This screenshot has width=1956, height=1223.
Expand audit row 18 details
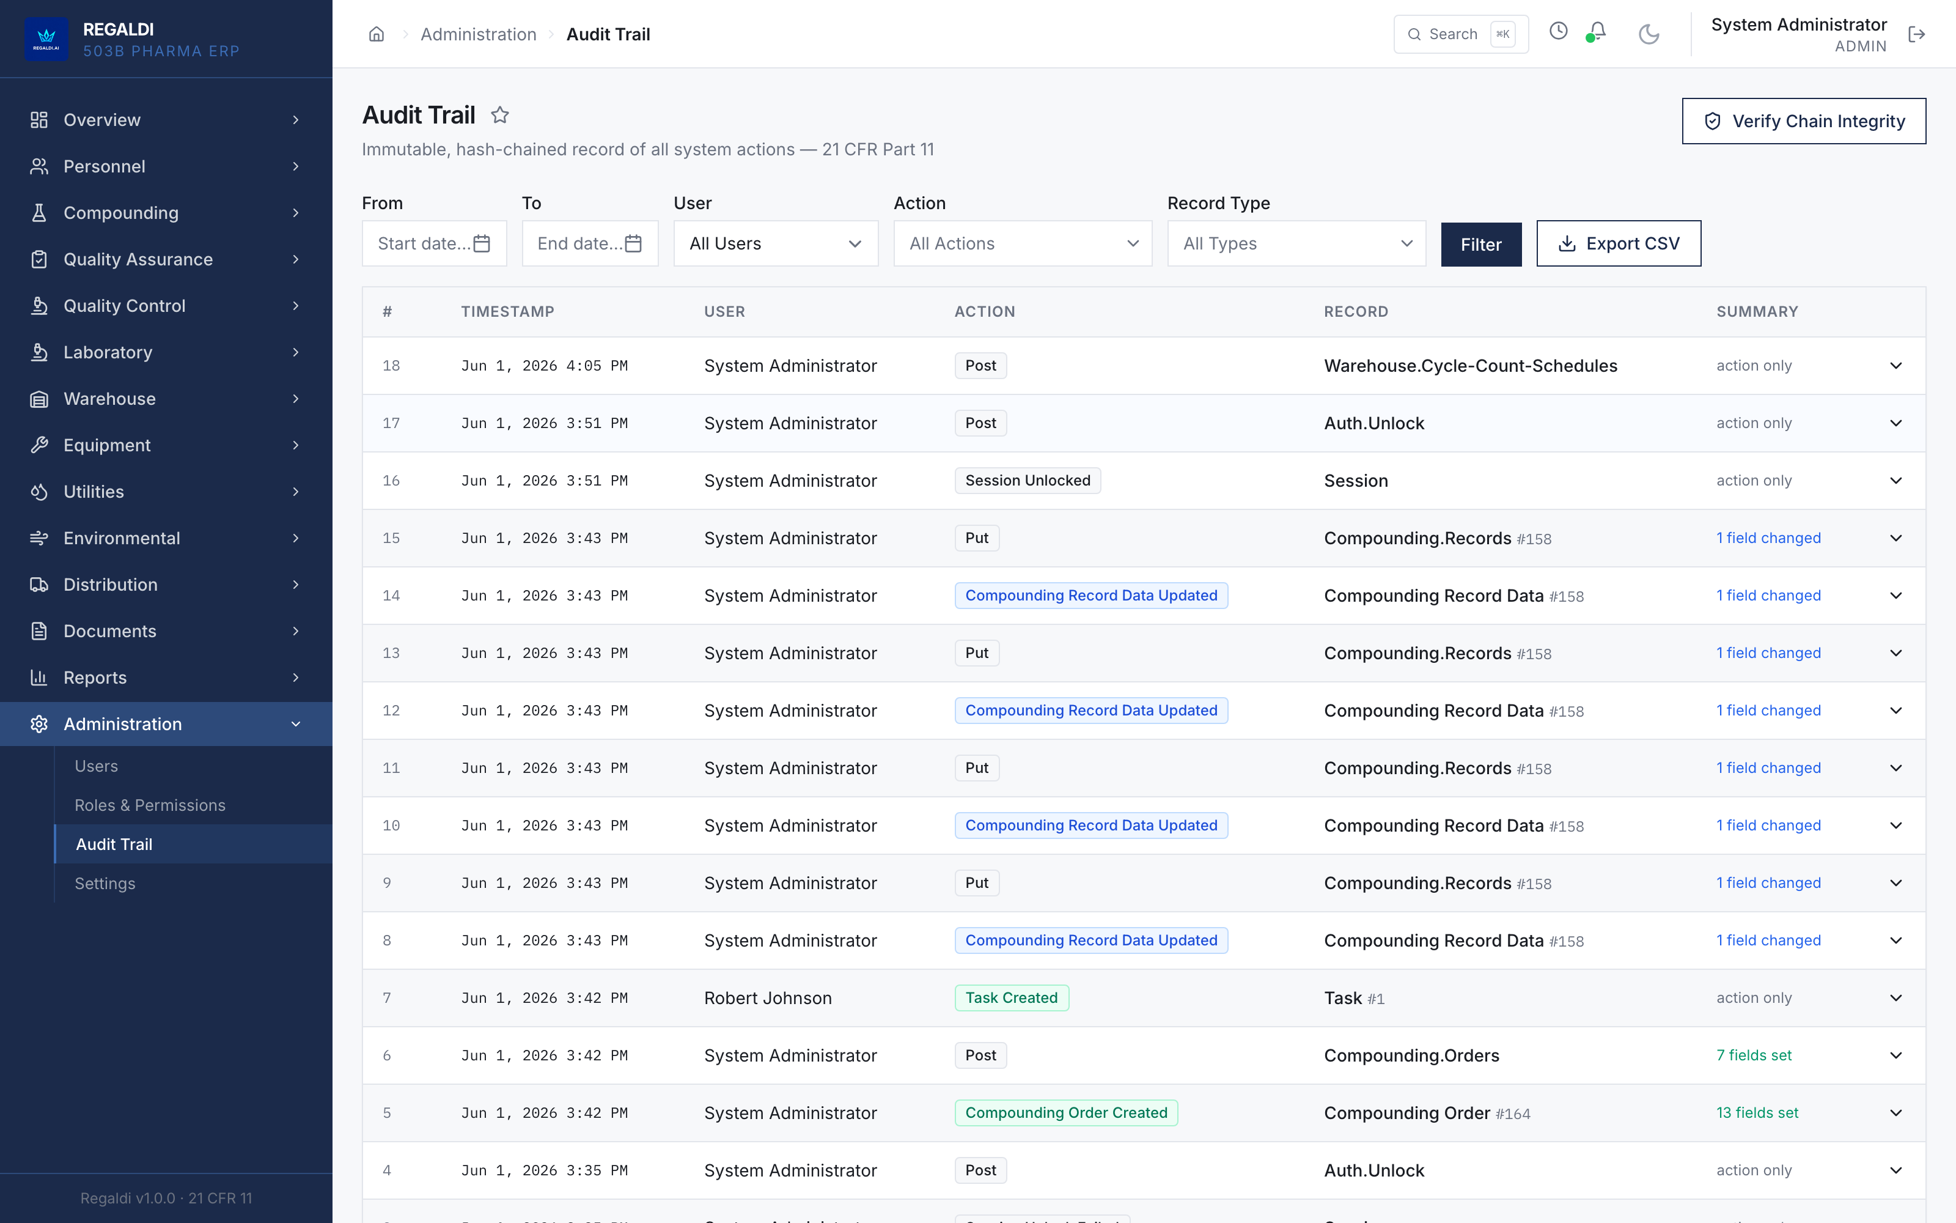[x=1895, y=366]
